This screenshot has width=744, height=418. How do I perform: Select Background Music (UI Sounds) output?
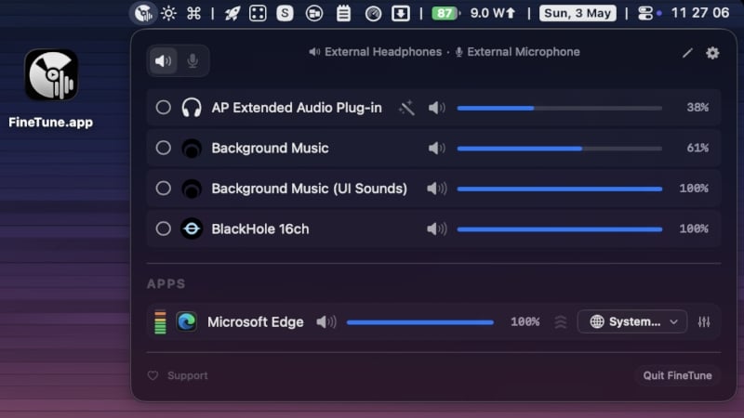tap(164, 189)
